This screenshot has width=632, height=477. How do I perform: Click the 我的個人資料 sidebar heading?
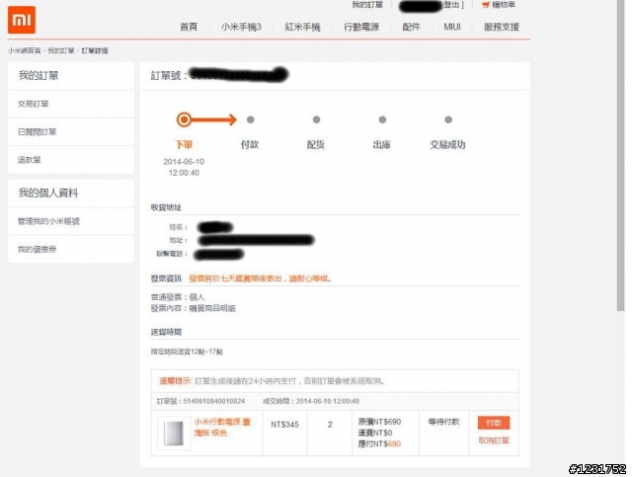(x=48, y=193)
